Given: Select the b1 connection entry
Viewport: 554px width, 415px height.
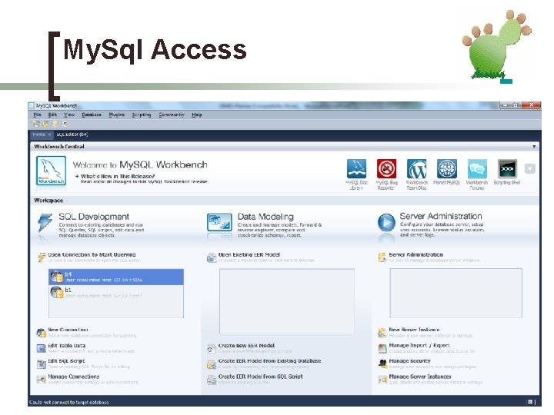Looking at the screenshot, I should click(x=116, y=293).
